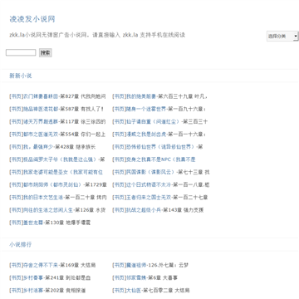Viewport: 299px width, 299px height.
Task: Open 绝品神医混花都 novel link
Action: coord(40,109)
